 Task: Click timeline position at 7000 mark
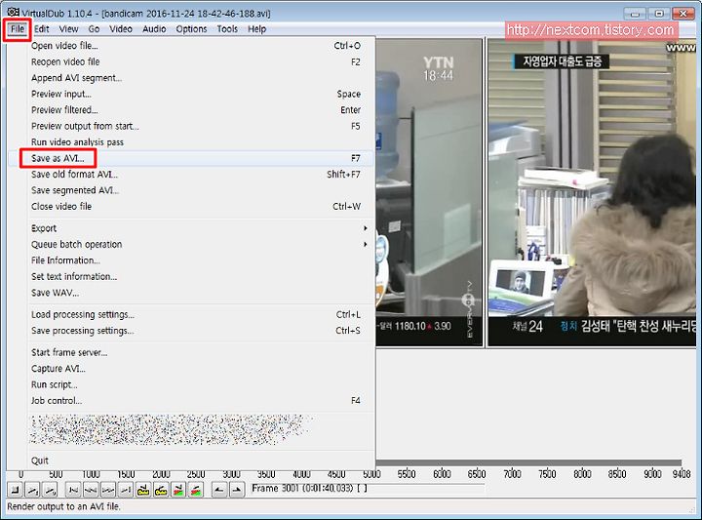[x=512, y=474]
